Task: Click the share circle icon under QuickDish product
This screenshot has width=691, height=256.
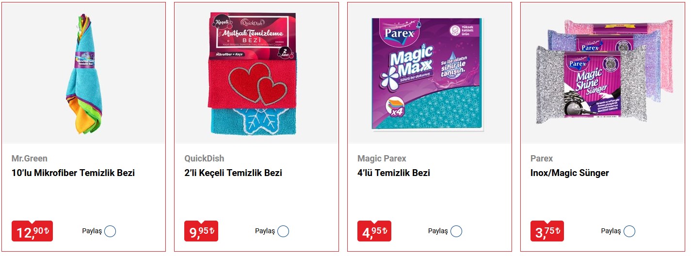Action: coord(283,231)
